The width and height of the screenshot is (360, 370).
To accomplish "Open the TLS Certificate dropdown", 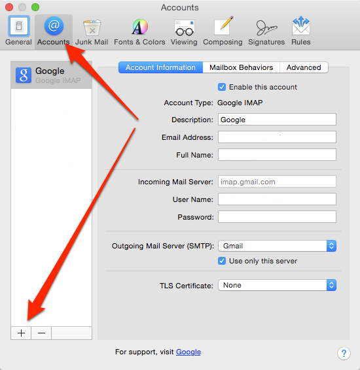I will click(277, 285).
